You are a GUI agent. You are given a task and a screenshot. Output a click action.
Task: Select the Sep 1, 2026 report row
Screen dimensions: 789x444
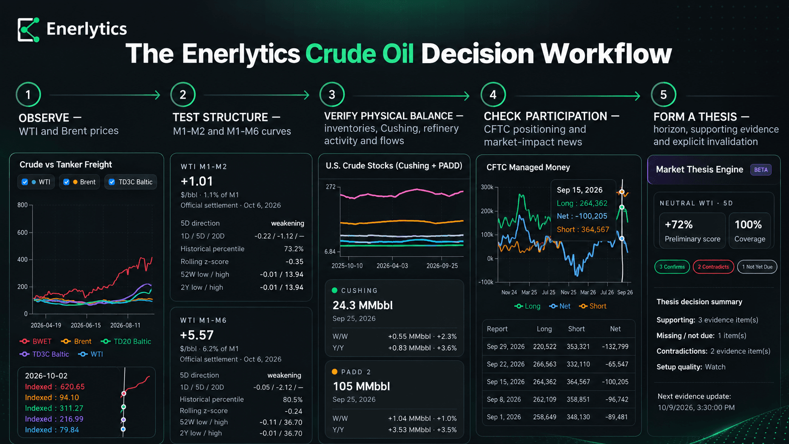(558, 417)
